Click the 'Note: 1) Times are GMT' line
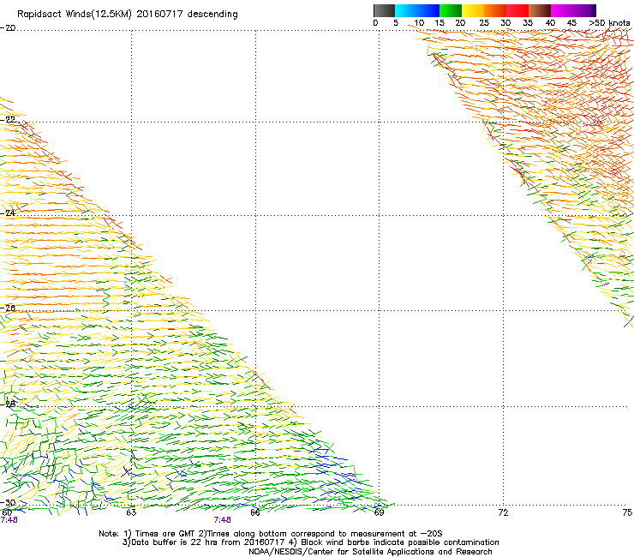Viewport: 634px width, 557px height. (271, 534)
